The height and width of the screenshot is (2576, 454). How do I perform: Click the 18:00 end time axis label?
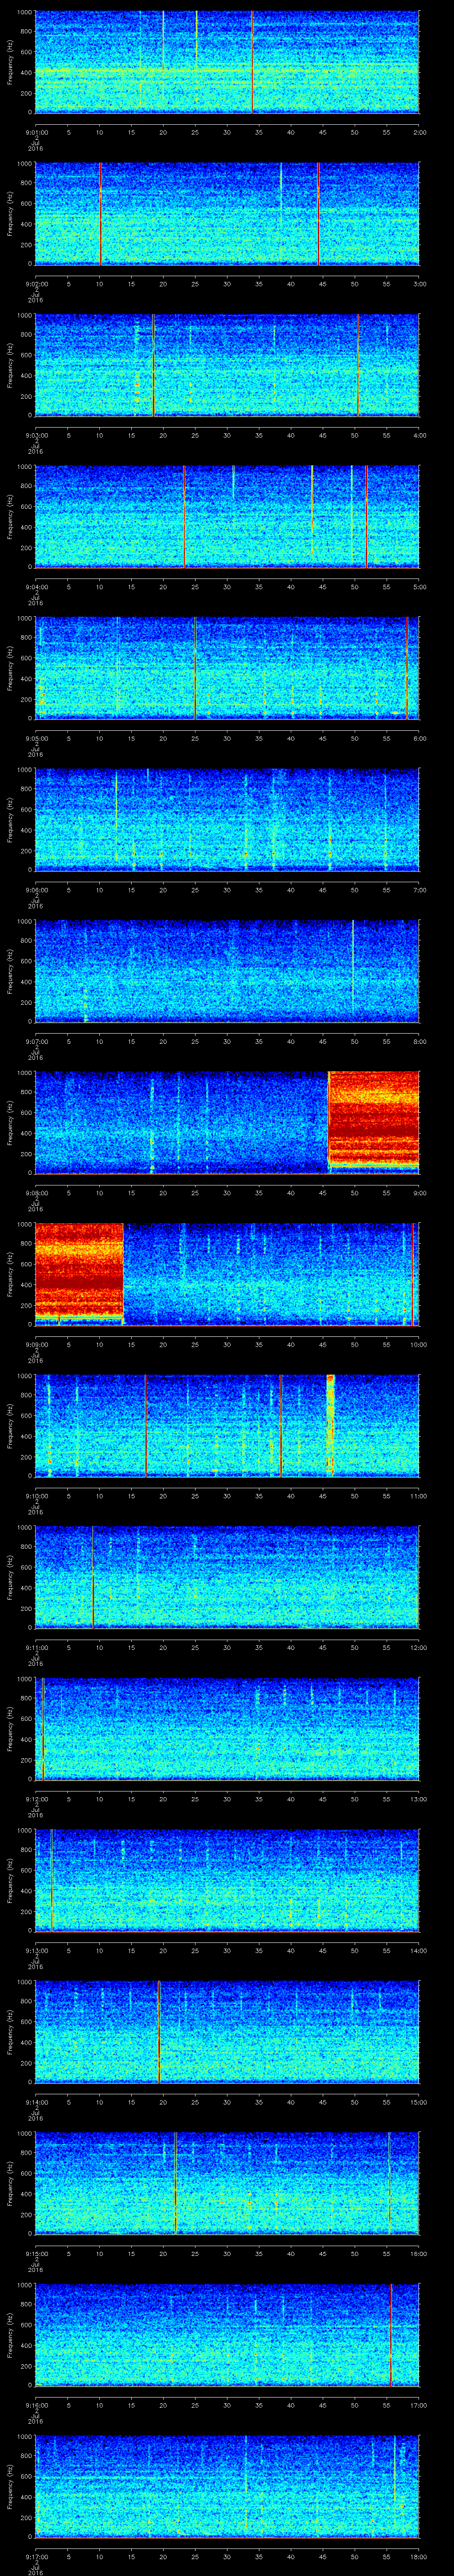(x=418, y=2557)
